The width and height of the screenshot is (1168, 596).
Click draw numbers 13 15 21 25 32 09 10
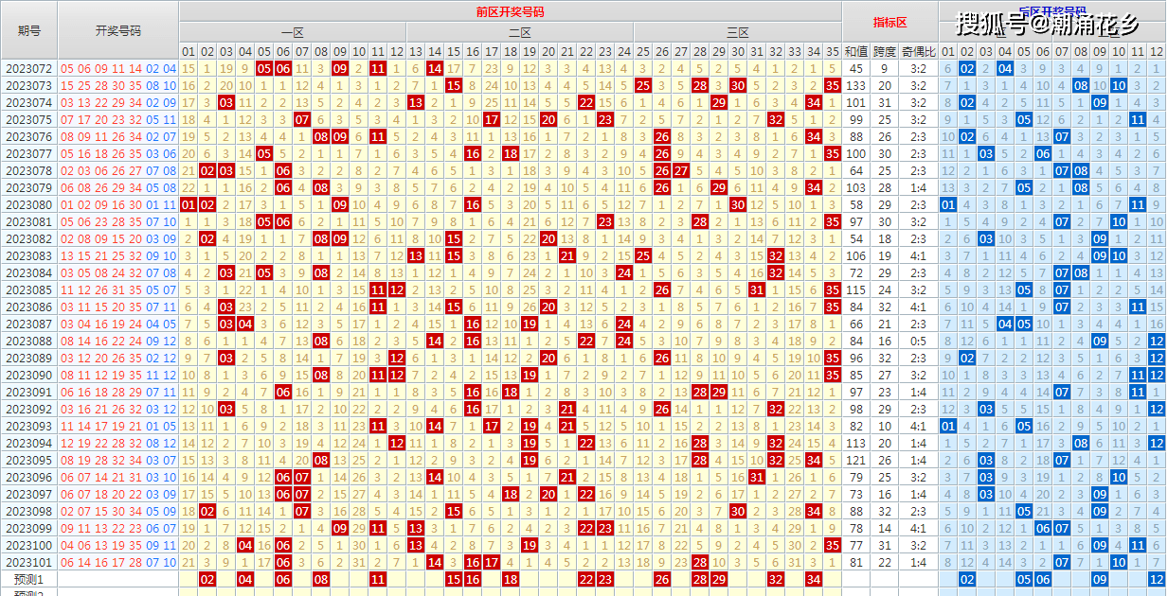[x=118, y=255]
